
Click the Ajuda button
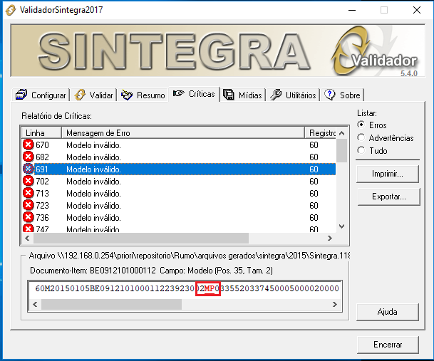[x=388, y=312]
